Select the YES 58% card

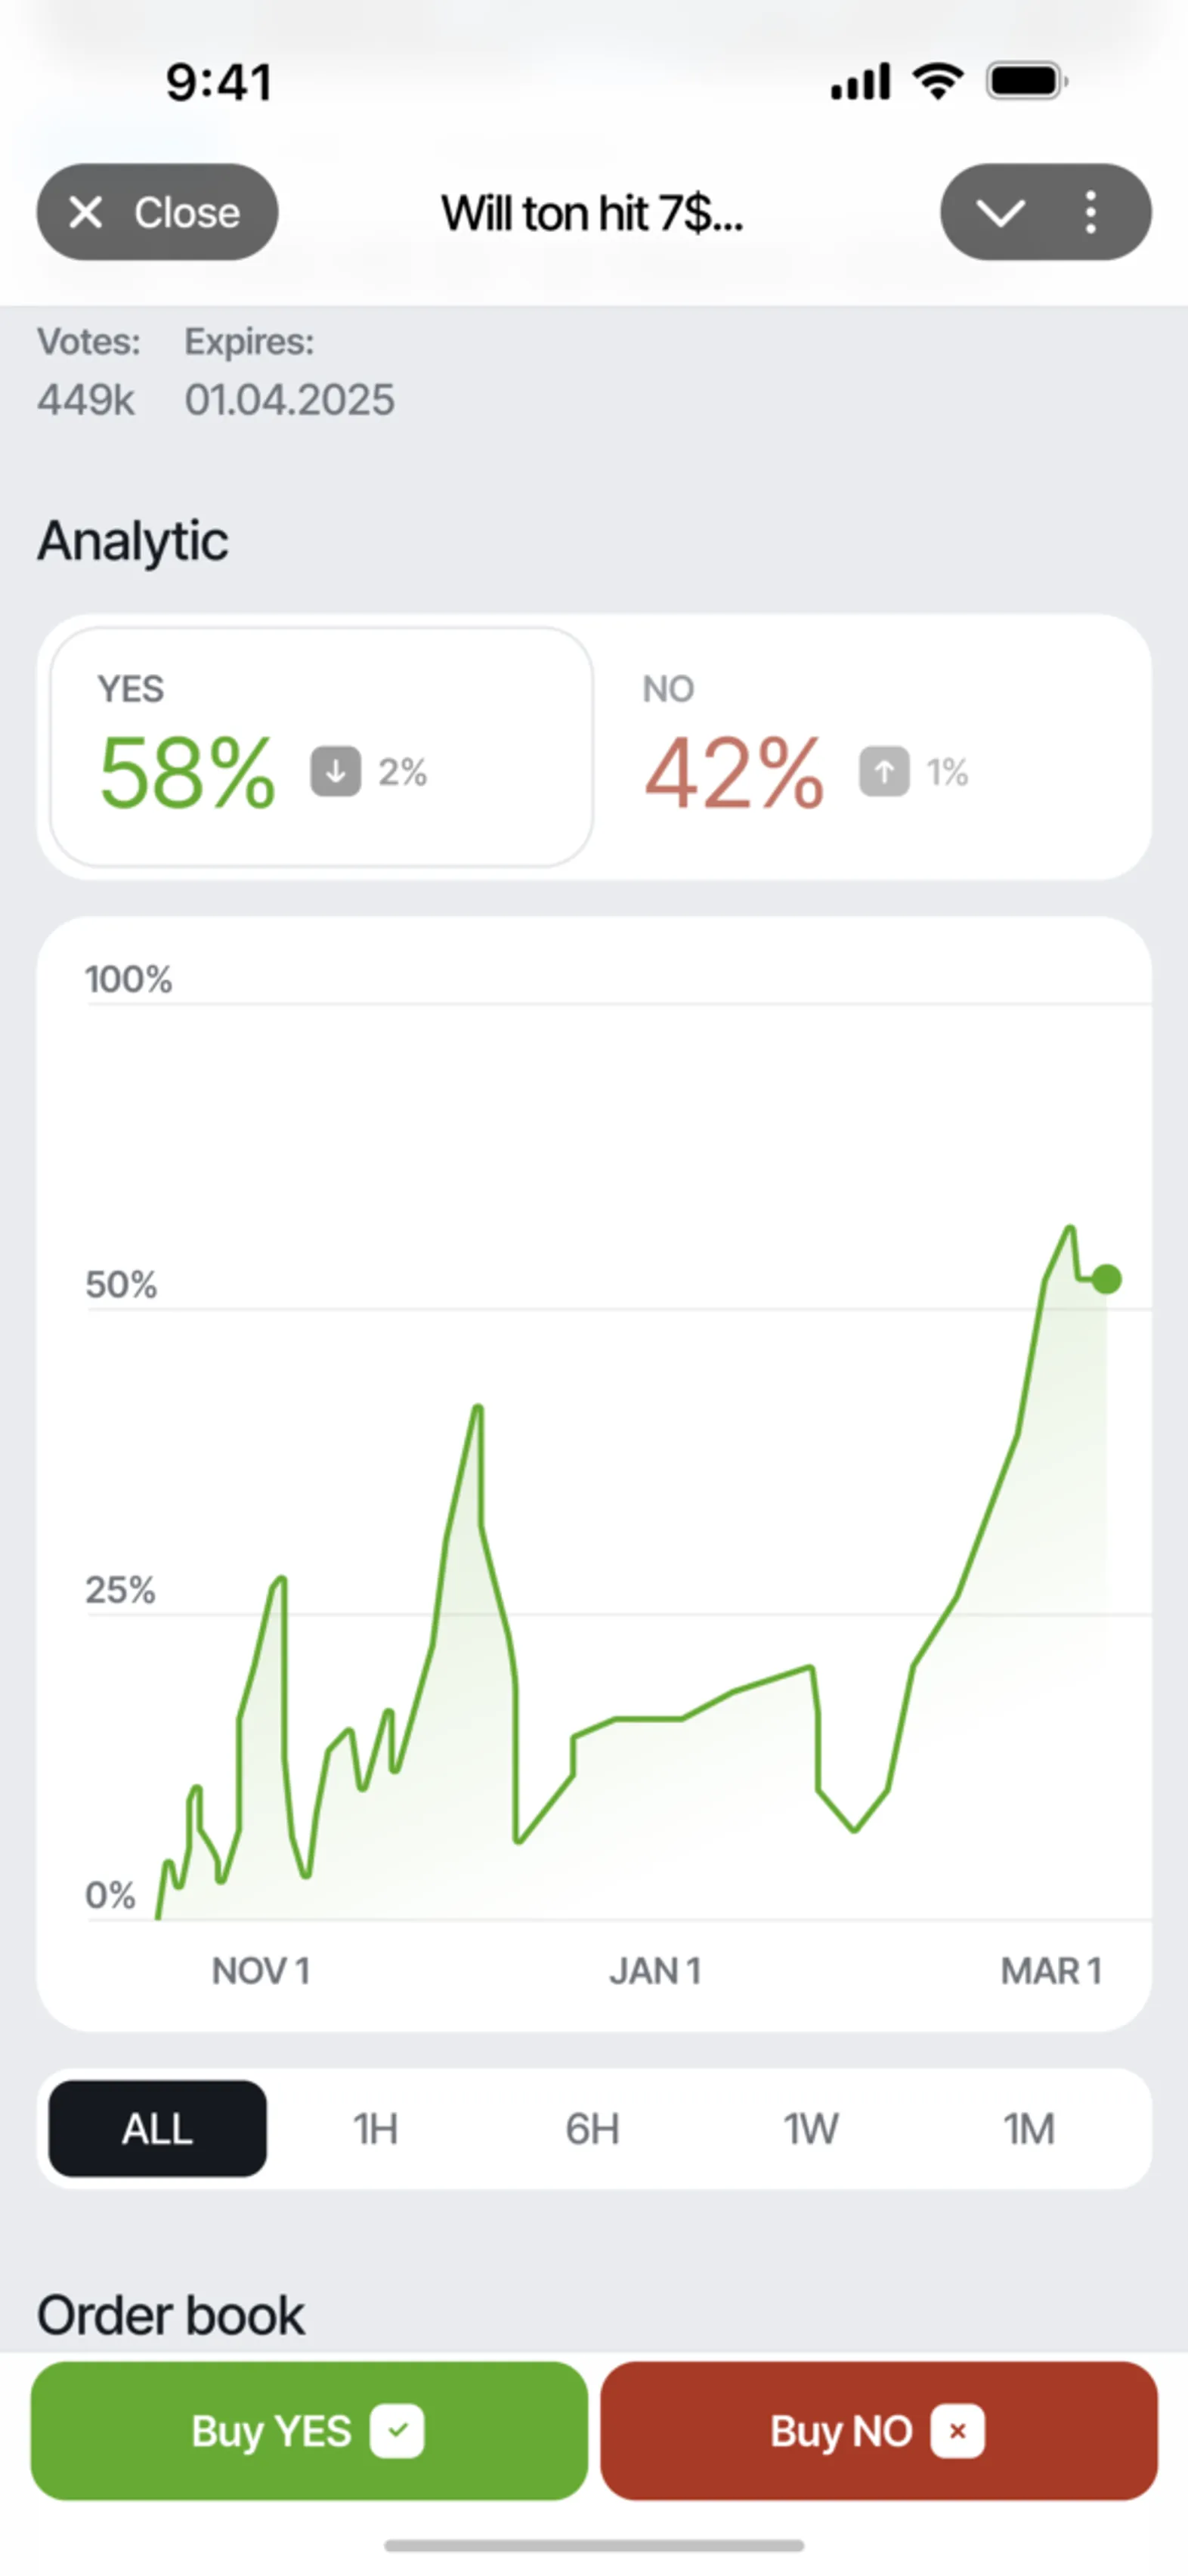[x=321, y=747]
